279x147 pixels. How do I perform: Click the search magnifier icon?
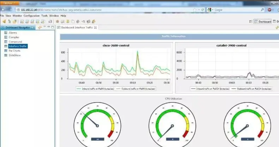262,10
